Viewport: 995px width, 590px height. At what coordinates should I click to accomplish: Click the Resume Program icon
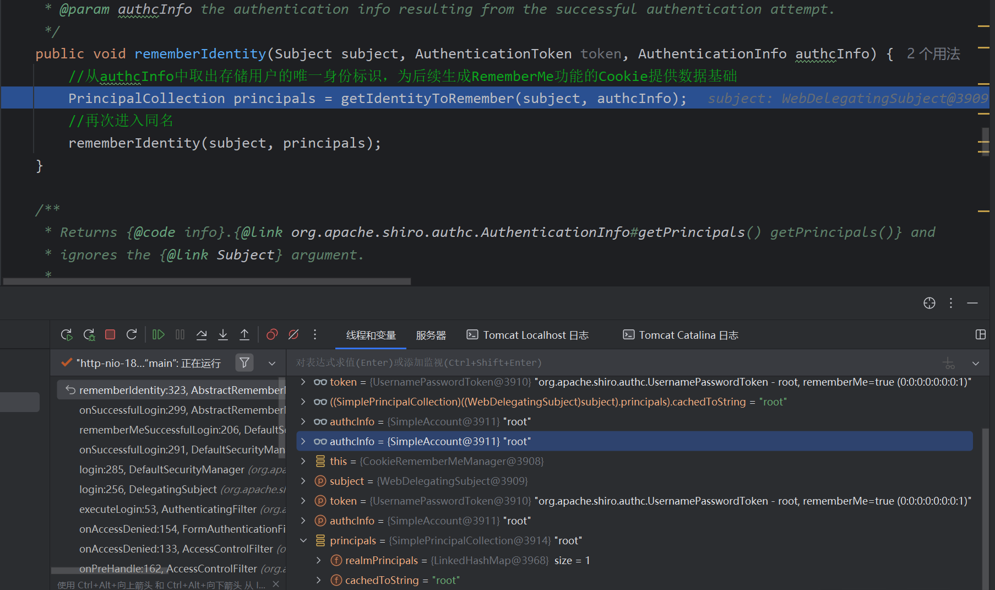point(159,334)
